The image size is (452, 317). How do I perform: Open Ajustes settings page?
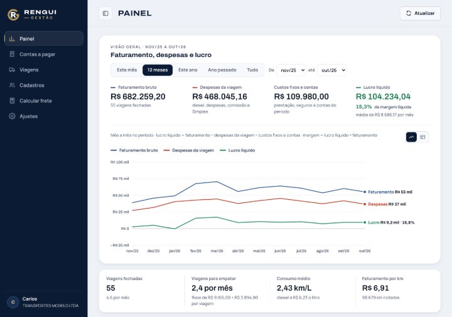pos(44,117)
